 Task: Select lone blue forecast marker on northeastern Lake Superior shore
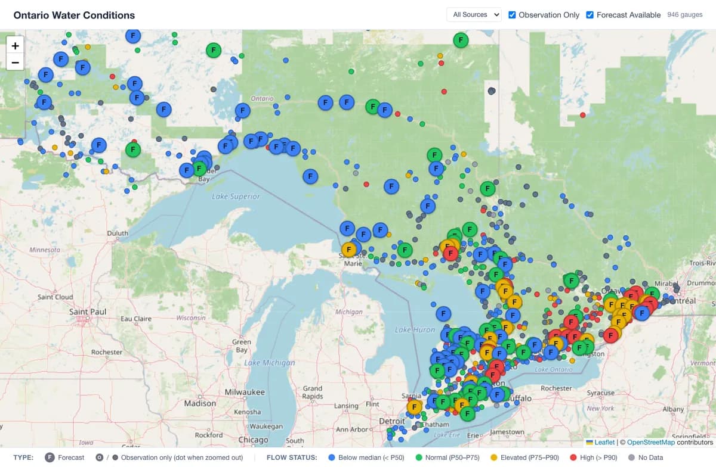(x=310, y=176)
